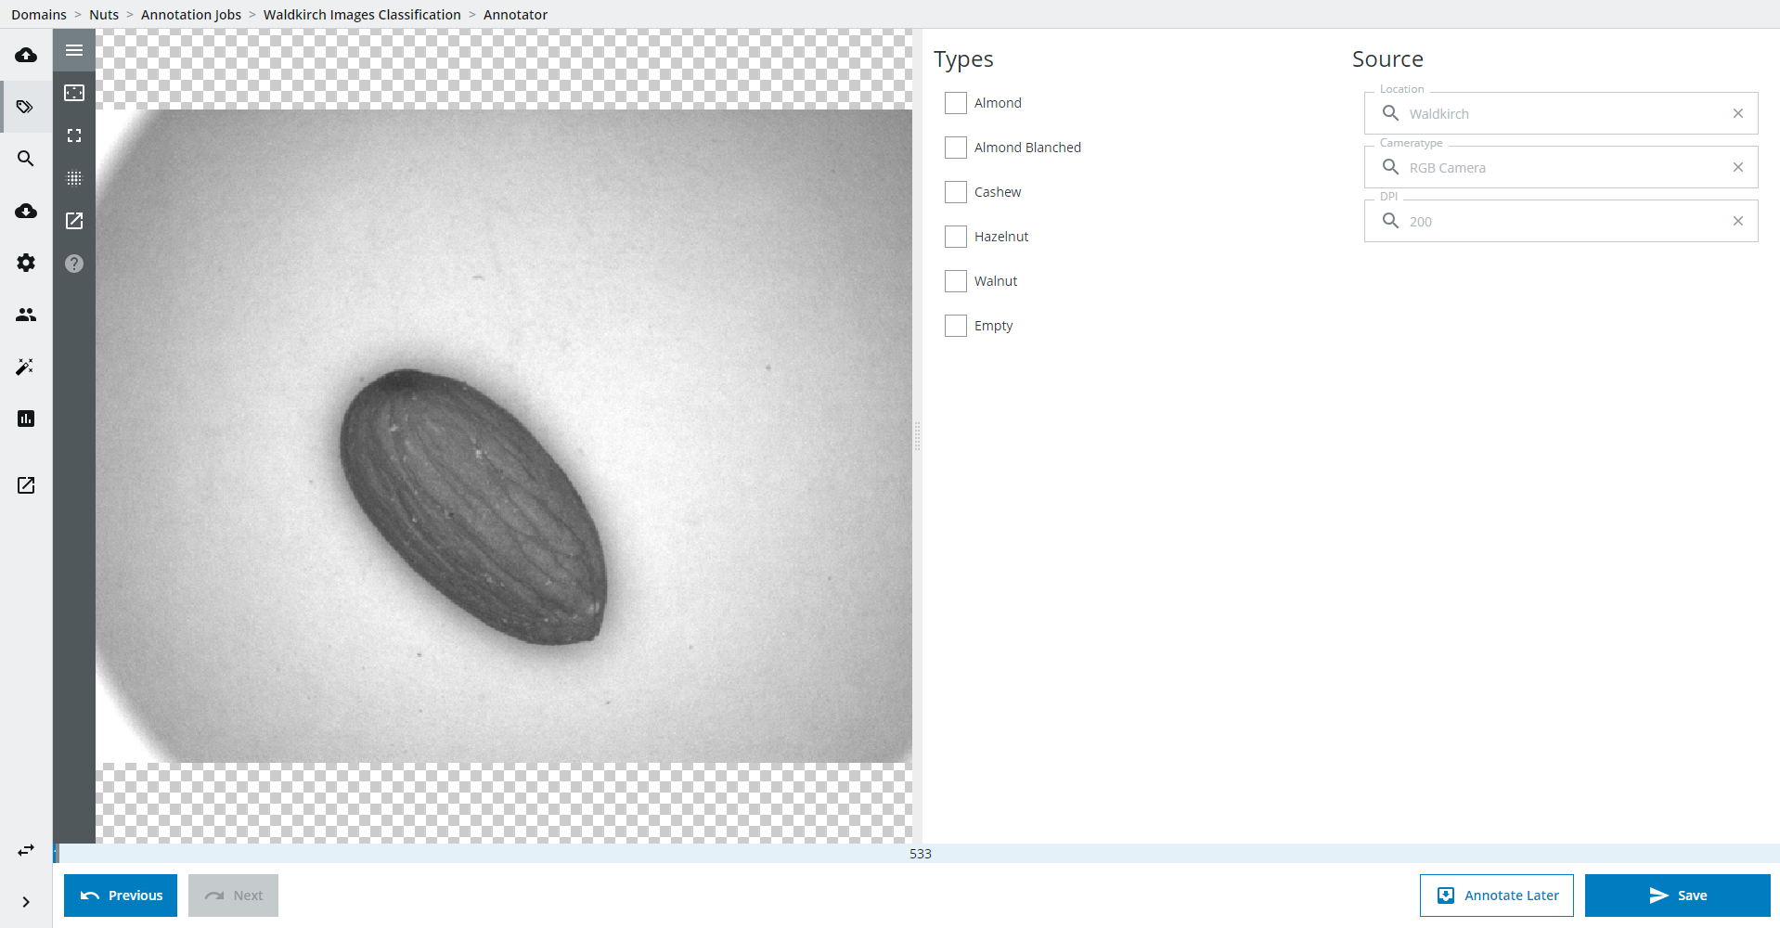This screenshot has height=928, width=1780.
Task: Select the tag labeling tool
Action: 25,106
